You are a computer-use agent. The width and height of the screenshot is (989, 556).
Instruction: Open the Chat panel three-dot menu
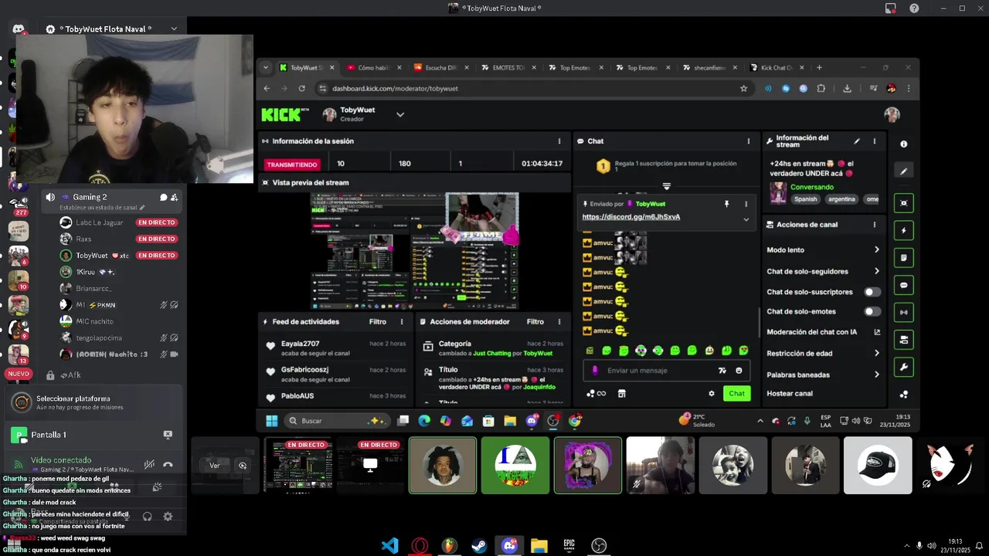[748, 141]
